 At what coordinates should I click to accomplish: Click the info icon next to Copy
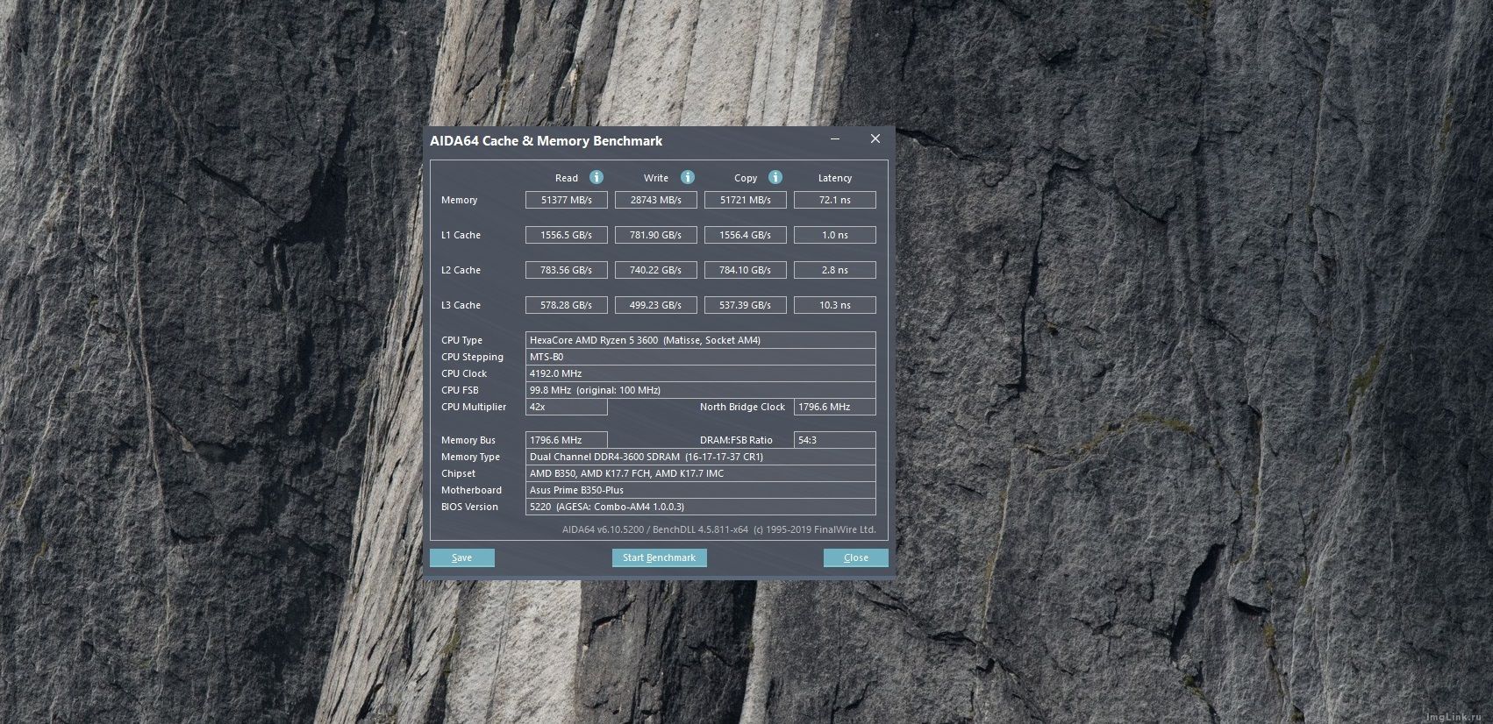775,177
